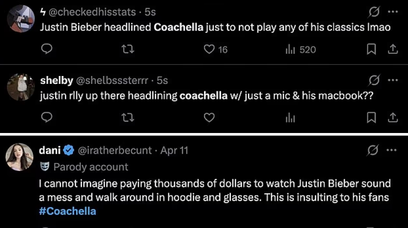Reply to shelby's macbook tweet

(x=45, y=118)
